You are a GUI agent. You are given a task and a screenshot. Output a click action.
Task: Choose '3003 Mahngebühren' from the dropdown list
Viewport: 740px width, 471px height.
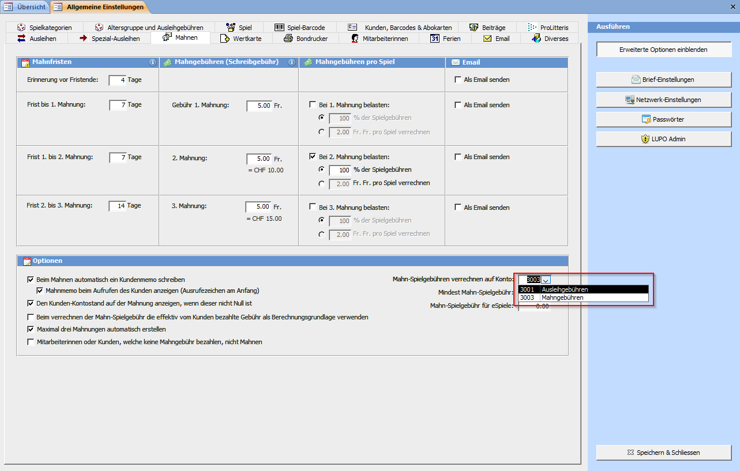pos(583,297)
